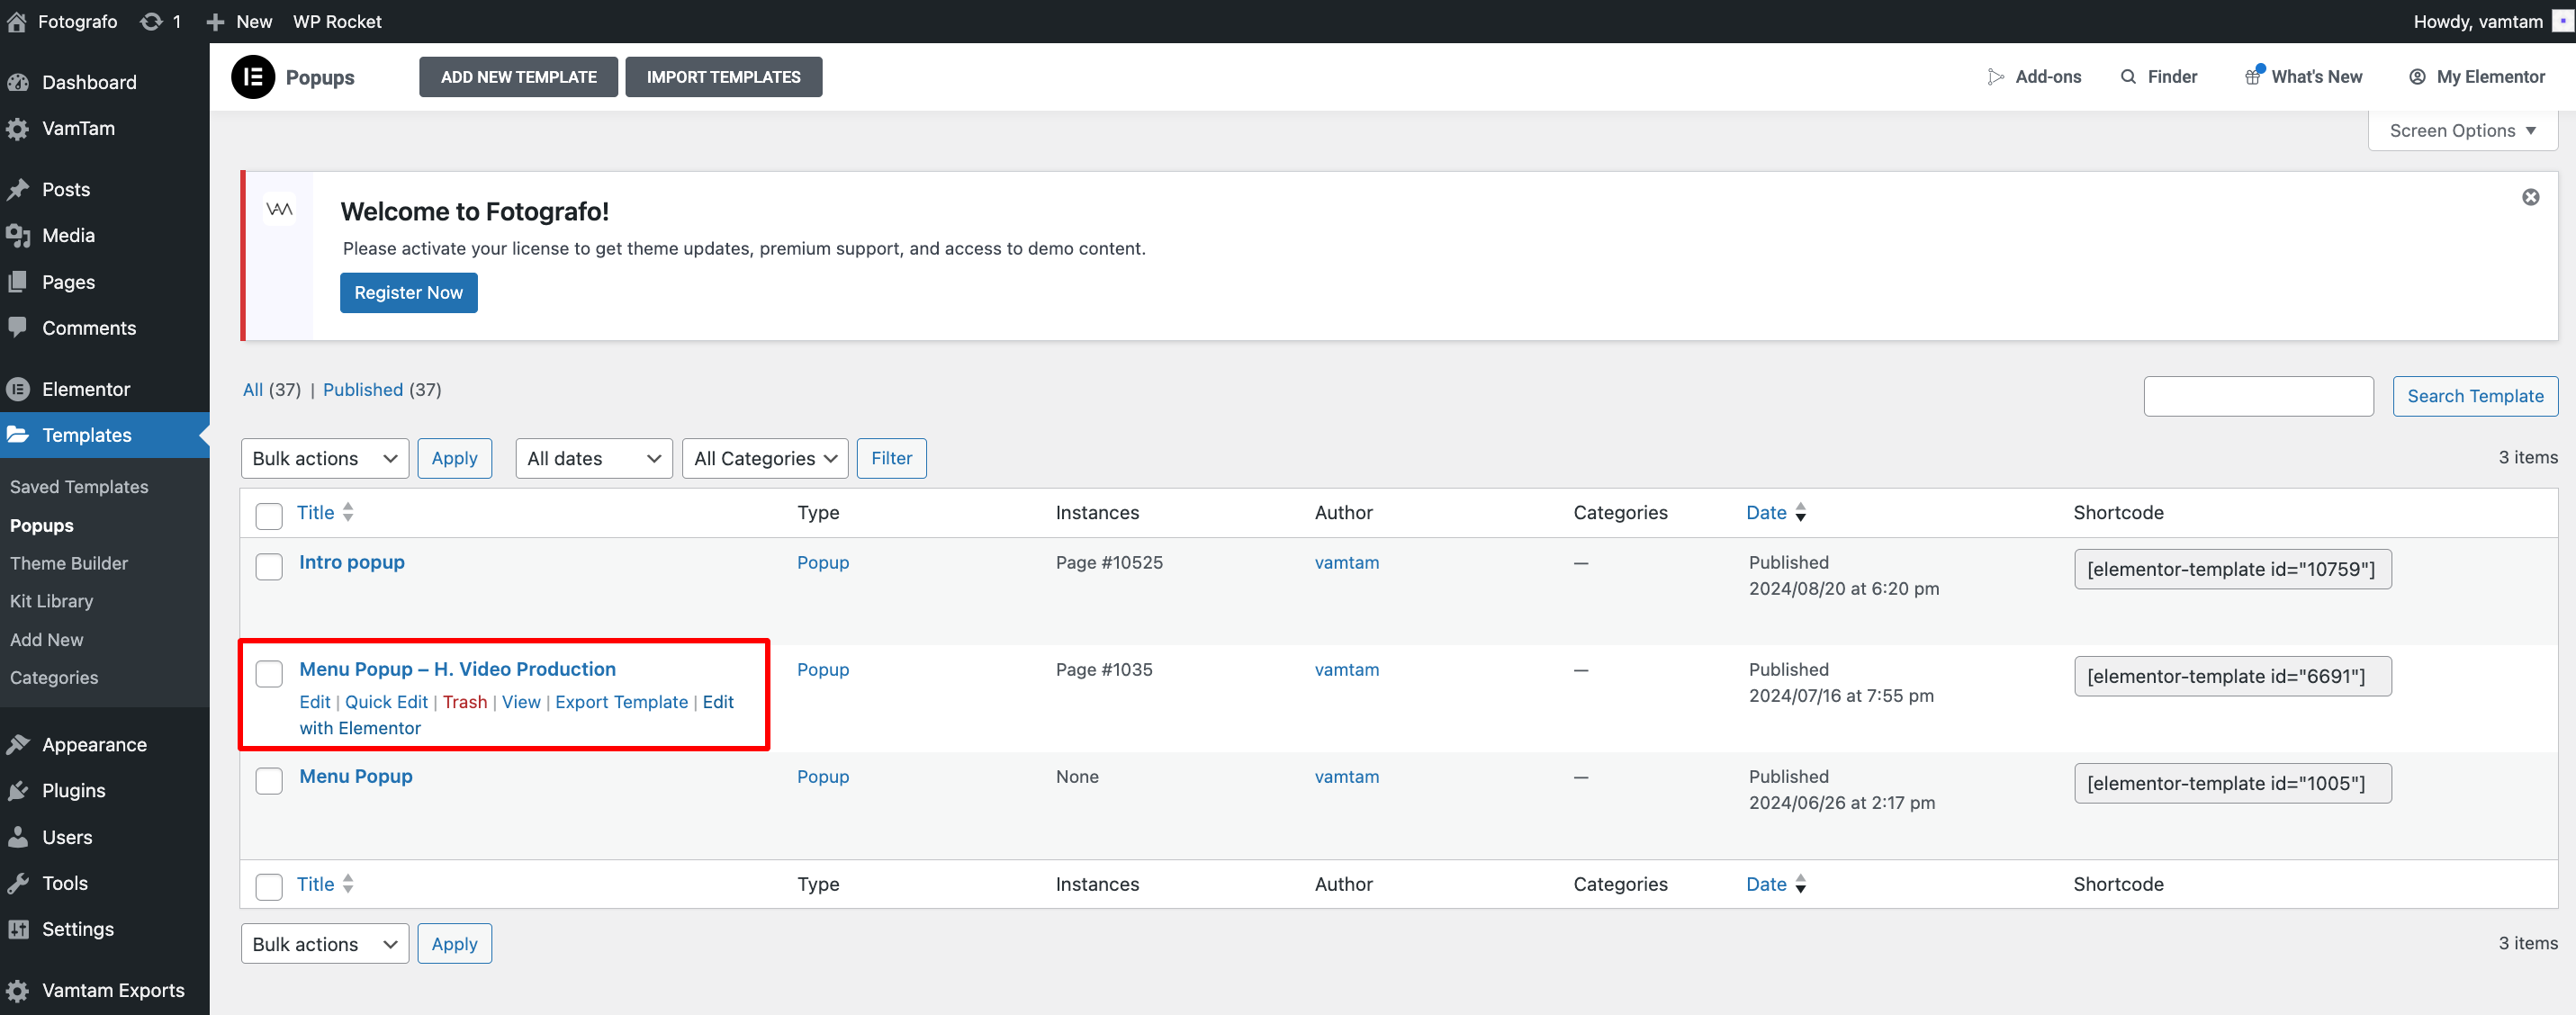The image size is (2576, 1015).
Task: Focus the template search input field
Action: click(2257, 396)
